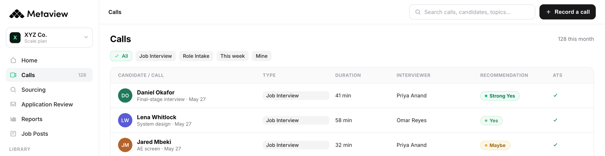Click the Metaview logo icon
The height and width of the screenshot is (156, 605).
[x=17, y=14]
